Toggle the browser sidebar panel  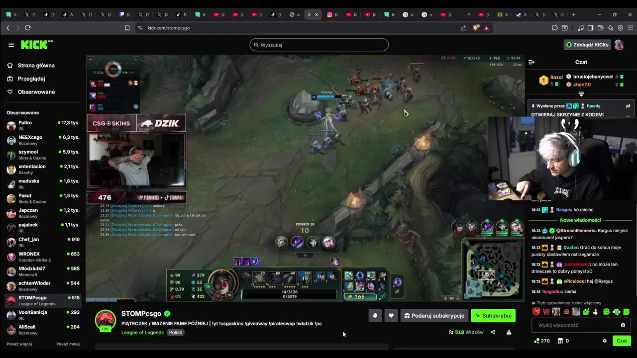click(x=590, y=28)
